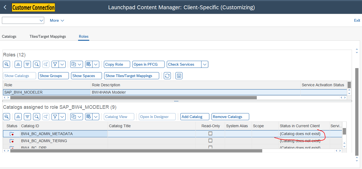Click layout icon in assigned catalogs toolbar
362x169 pixels.
coord(89,117)
